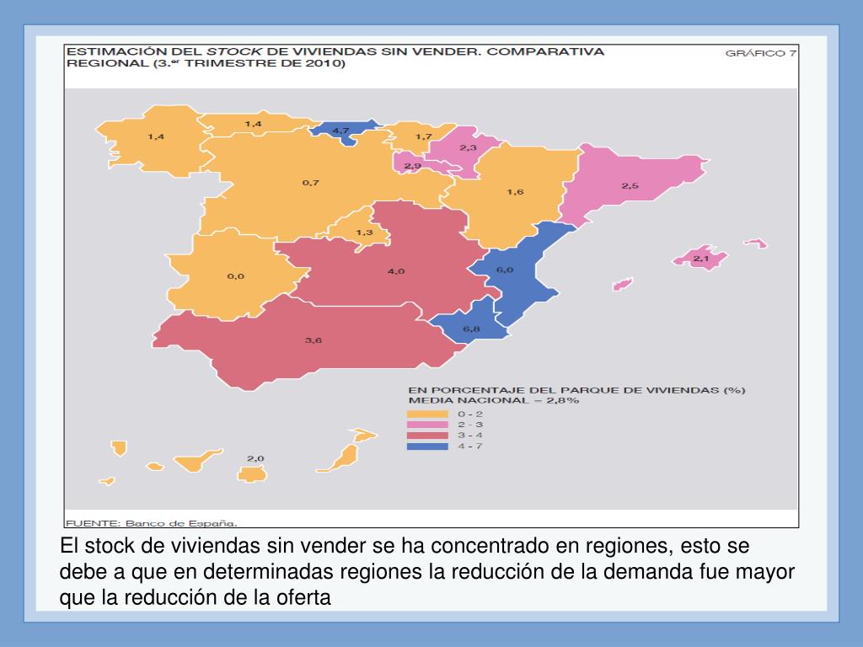Click the legend label 4 - 7
The width and height of the screenshot is (863, 647).
pos(470,446)
